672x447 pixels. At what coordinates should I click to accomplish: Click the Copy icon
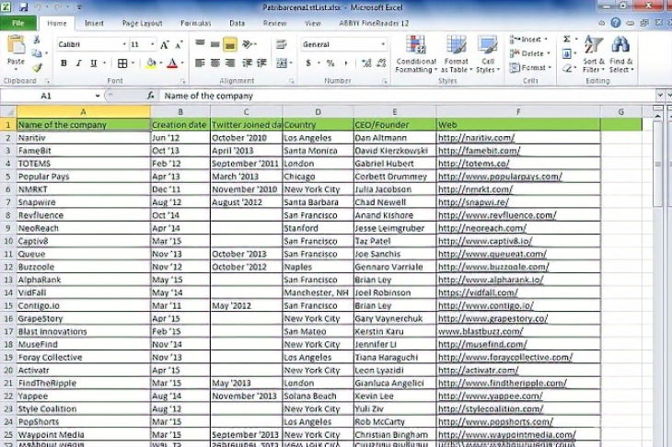coord(37,53)
